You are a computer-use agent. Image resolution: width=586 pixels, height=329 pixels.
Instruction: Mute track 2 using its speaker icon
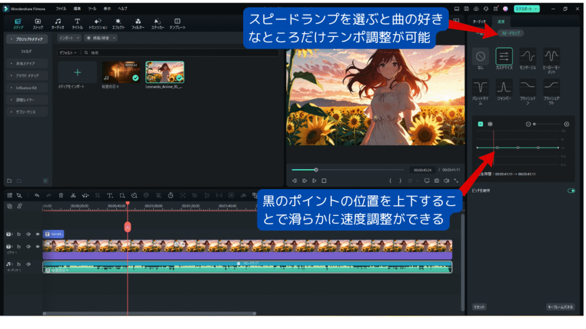(x=29, y=234)
